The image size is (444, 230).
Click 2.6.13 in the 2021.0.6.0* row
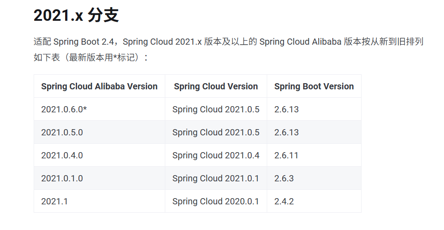point(286,109)
